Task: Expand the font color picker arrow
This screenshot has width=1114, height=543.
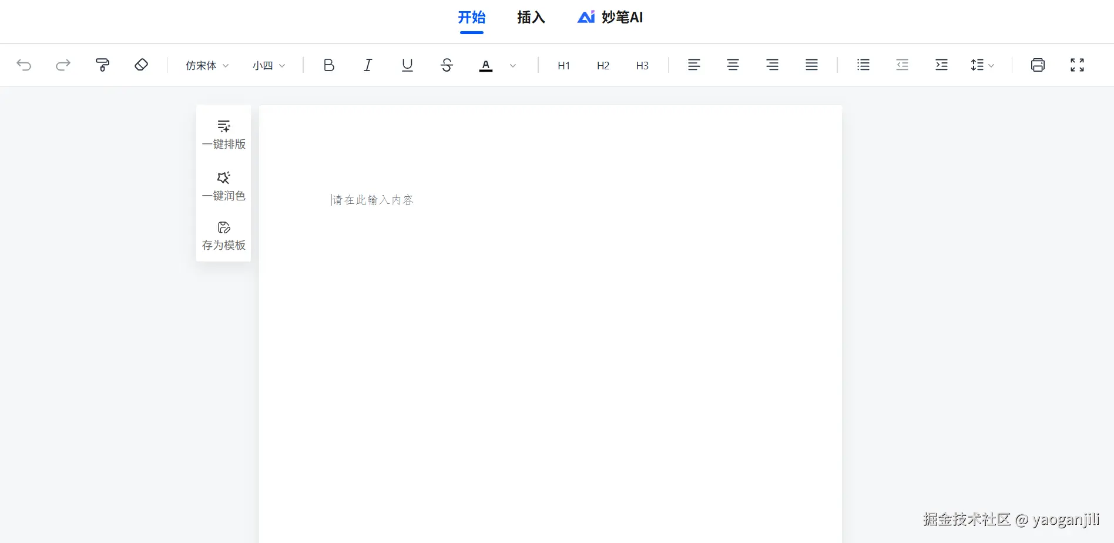Action: coord(513,66)
